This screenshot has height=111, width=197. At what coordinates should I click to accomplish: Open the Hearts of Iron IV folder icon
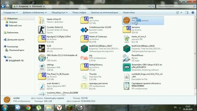coord(42,20)
